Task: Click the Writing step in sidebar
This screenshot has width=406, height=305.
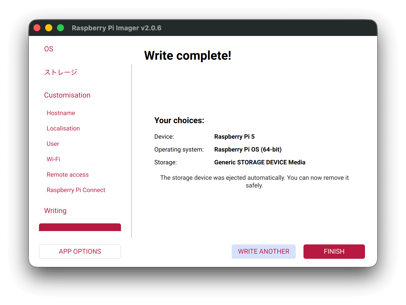Action: pyautogui.click(x=55, y=211)
